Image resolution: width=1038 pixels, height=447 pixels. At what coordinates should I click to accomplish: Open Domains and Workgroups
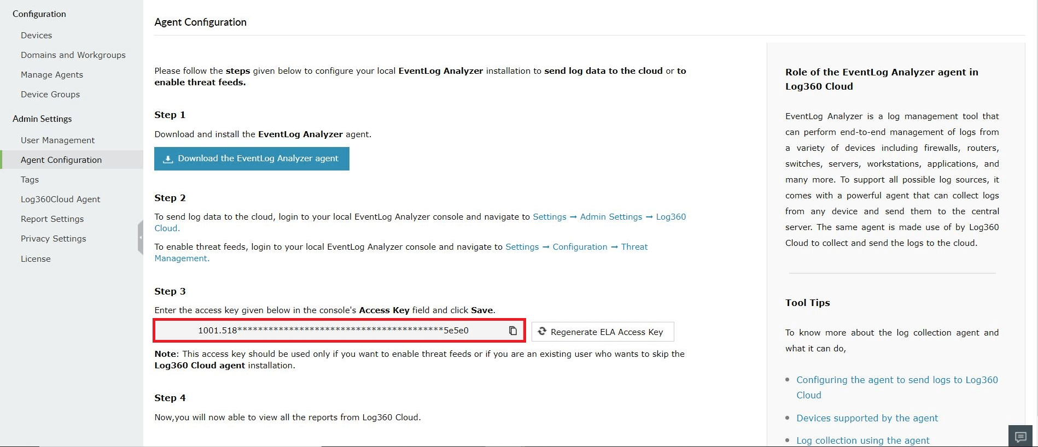pos(73,55)
